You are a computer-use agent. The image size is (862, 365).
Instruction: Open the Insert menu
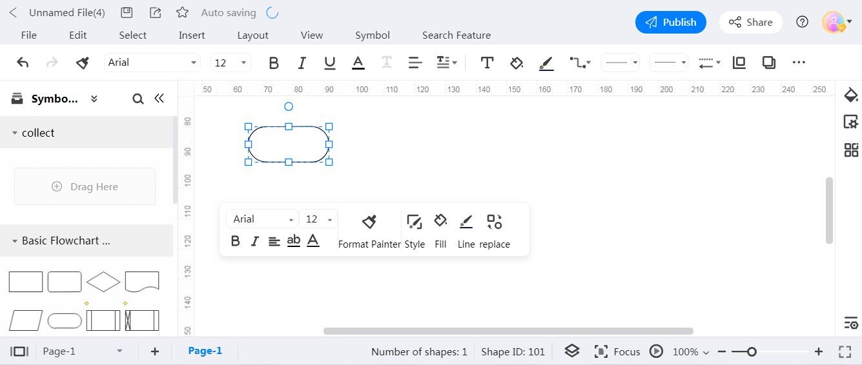point(192,35)
